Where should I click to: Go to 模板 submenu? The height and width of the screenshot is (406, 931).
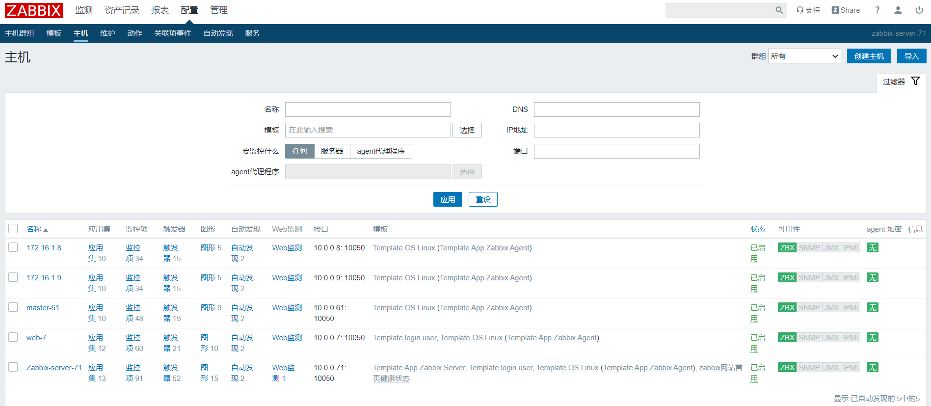(54, 33)
